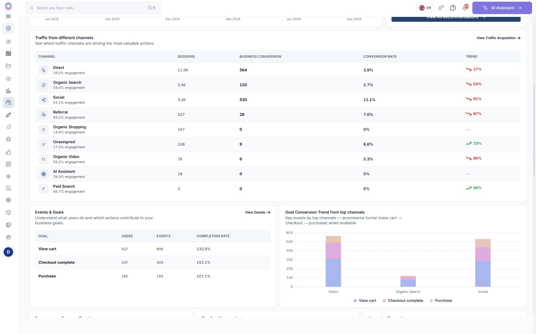This screenshot has width=536, height=334.
Task: Click the plug connector icon in the sidebar
Action: pyautogui.click(x=8, y=115)
